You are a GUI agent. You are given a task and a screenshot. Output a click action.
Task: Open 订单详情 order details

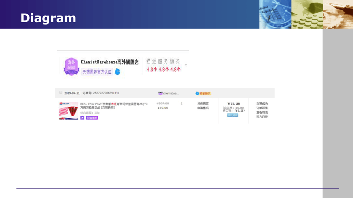click(262, 108)
